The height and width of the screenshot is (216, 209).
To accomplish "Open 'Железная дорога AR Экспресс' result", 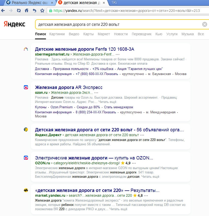I will point(69,87).
